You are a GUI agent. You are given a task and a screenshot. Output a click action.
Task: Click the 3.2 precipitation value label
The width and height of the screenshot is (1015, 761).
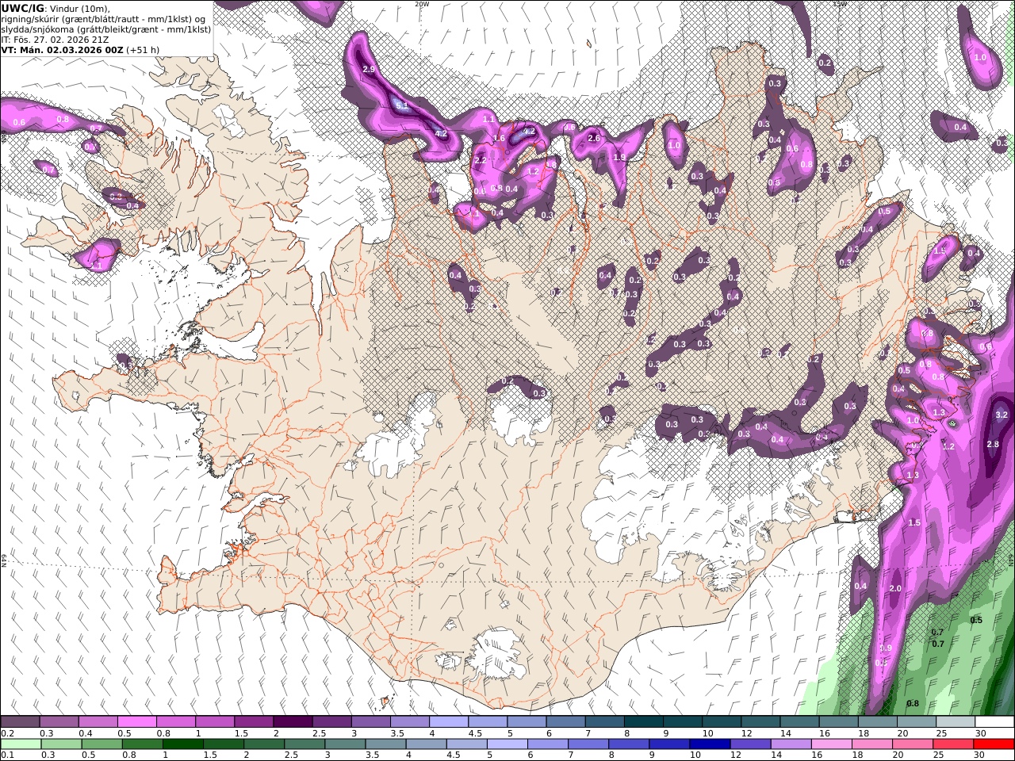[x=1001, y=415]
